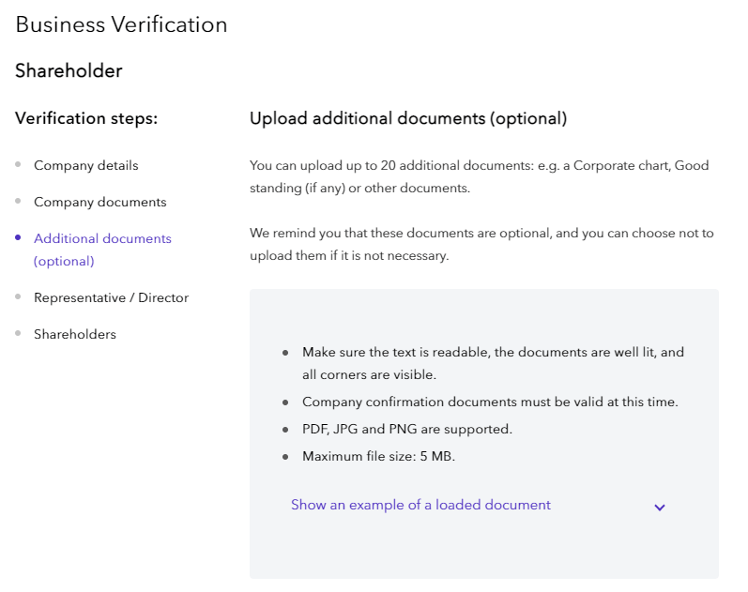Click the bullet beside Company documents

[x=18, y=202]
